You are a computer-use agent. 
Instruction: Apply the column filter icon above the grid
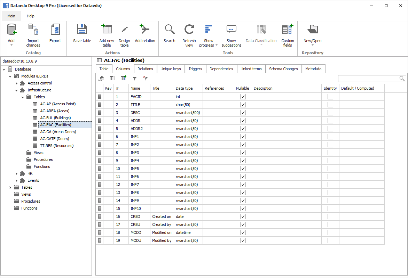[135, 78]
